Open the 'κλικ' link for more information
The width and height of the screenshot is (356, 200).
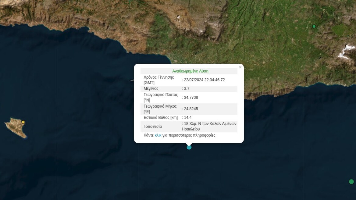coord(158,135)
